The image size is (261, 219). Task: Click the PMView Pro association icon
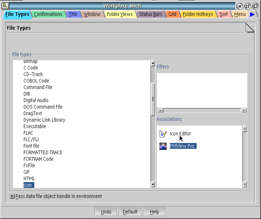(163, 146)
